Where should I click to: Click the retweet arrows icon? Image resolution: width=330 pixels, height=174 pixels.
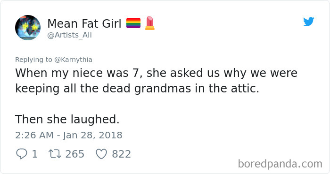(x=55, y=154)
